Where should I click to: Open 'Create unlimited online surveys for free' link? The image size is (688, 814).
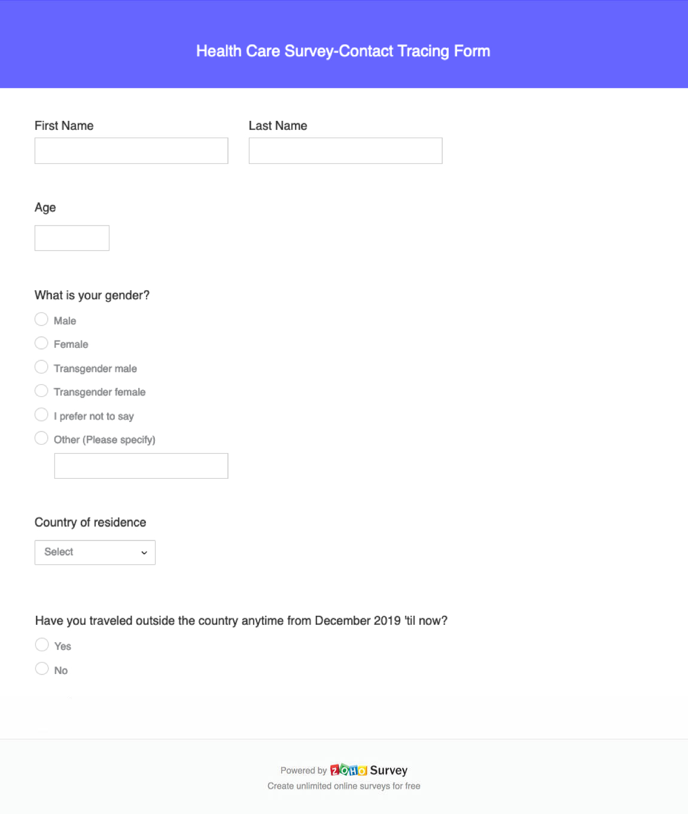coord(343,785)
